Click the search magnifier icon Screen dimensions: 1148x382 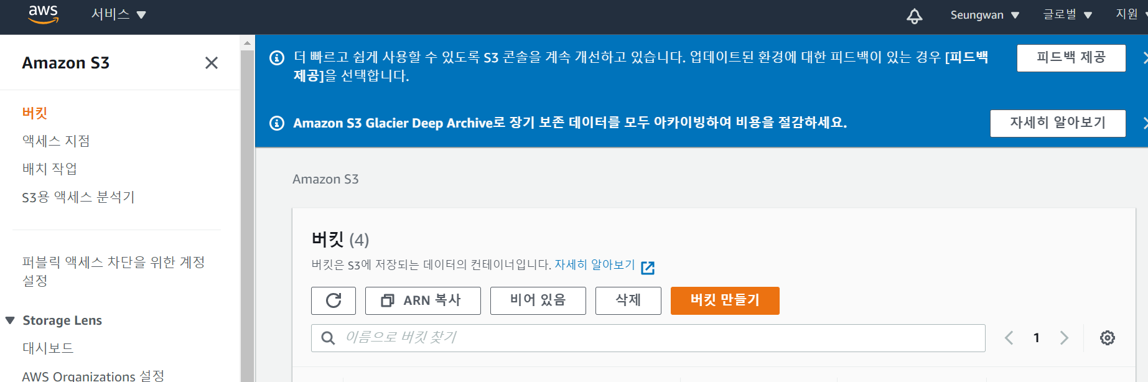click(x=328, y=338)
